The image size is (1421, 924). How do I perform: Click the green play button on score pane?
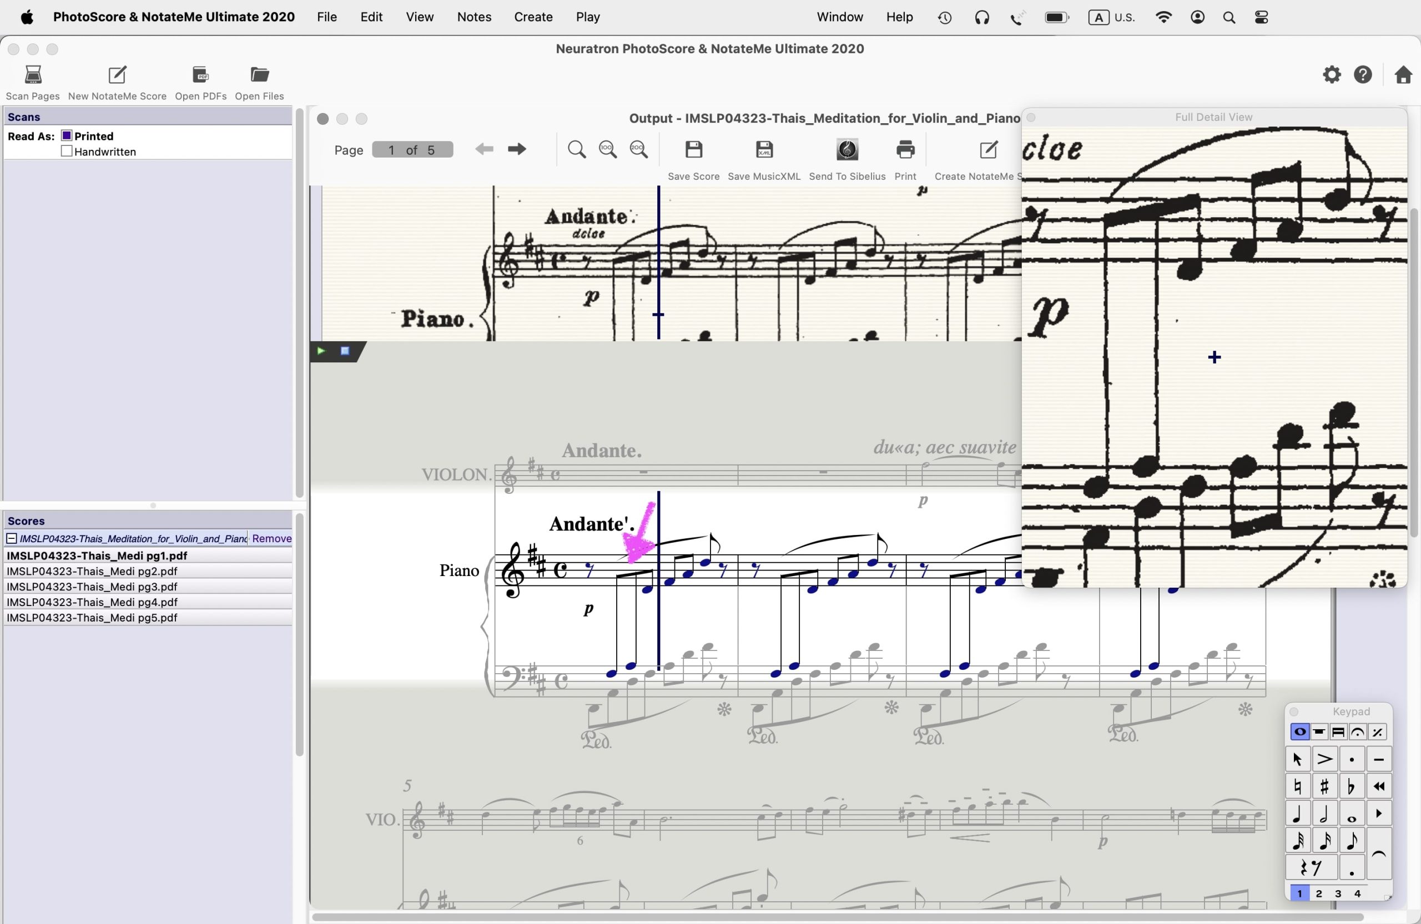pyautogui.click(x=321, y=351)
